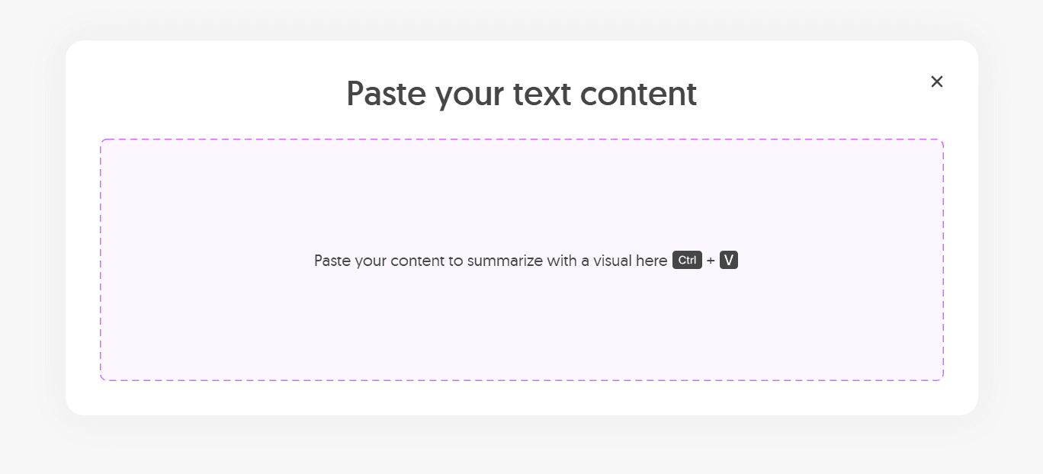Click the "Paste your text content" heading

(x=521, y=94)
